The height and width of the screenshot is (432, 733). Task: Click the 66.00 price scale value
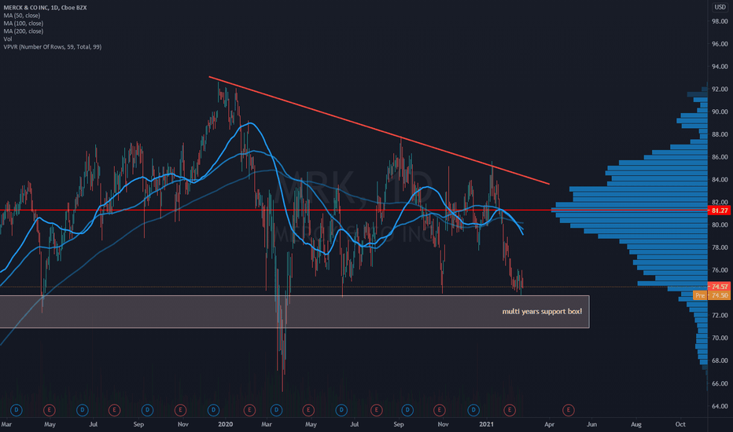coord(720,383)
